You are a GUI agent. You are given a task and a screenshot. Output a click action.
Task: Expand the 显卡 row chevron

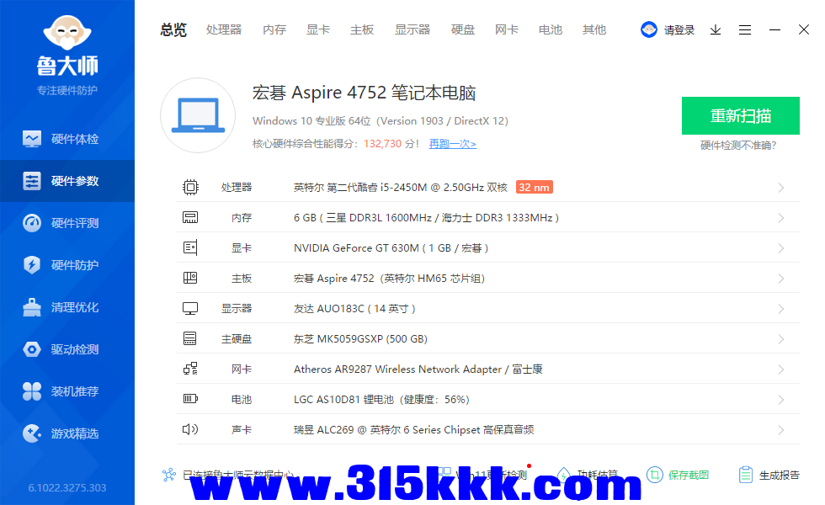(781, 248)
